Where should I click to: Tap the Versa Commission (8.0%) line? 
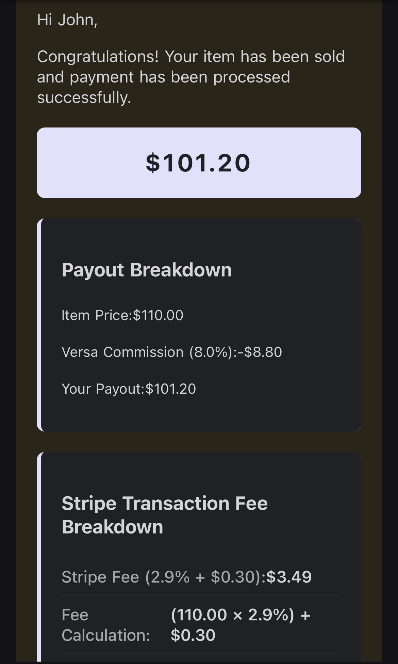pos(172,352)
